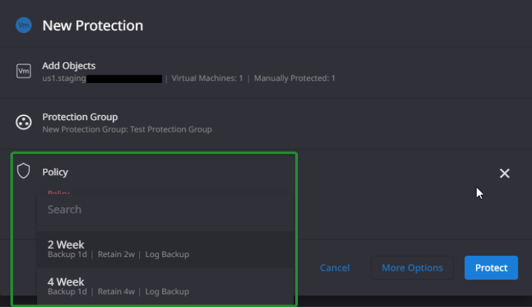Image resolution: width=532 pixels, height=307 pixels.
Task: Cancel the new protection dialog
Action: [334, 268]
